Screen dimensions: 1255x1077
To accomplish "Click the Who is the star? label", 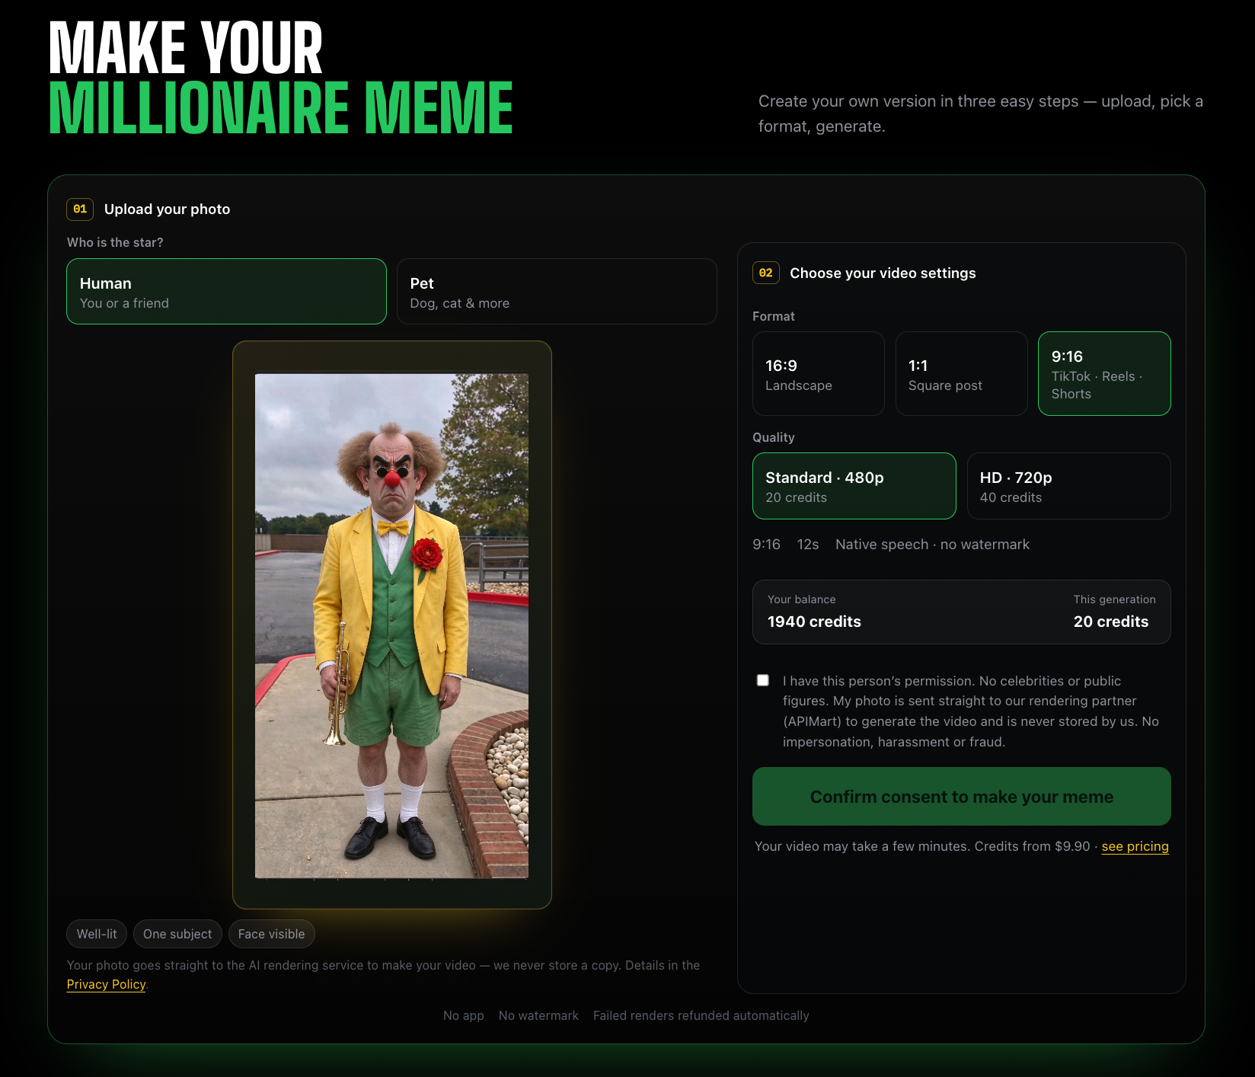I will tap(115, 242).
